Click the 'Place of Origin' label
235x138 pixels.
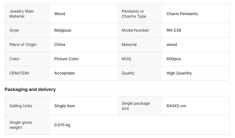pos(23,45)
